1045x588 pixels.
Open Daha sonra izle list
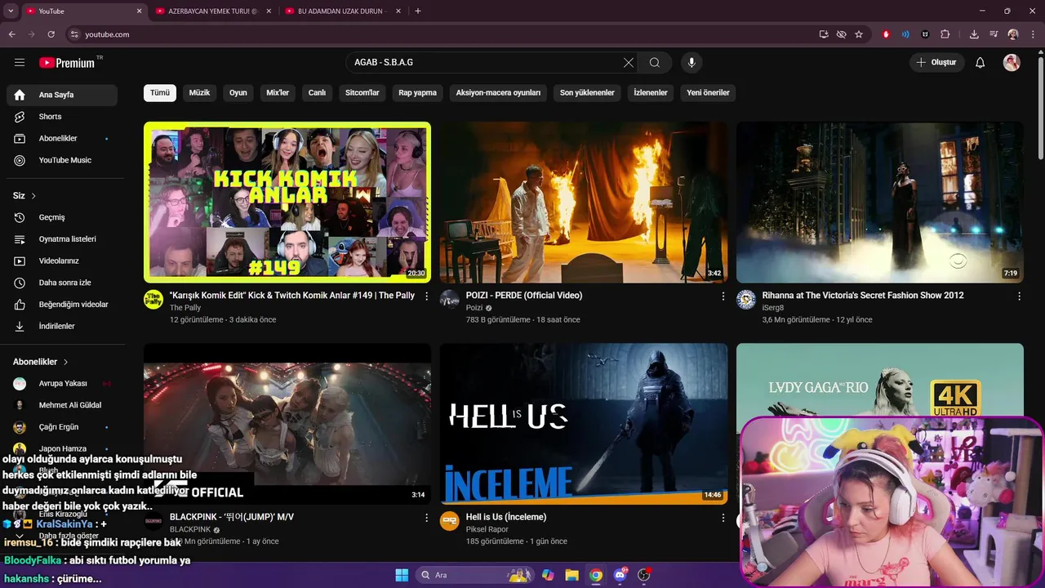click(62, 283)
